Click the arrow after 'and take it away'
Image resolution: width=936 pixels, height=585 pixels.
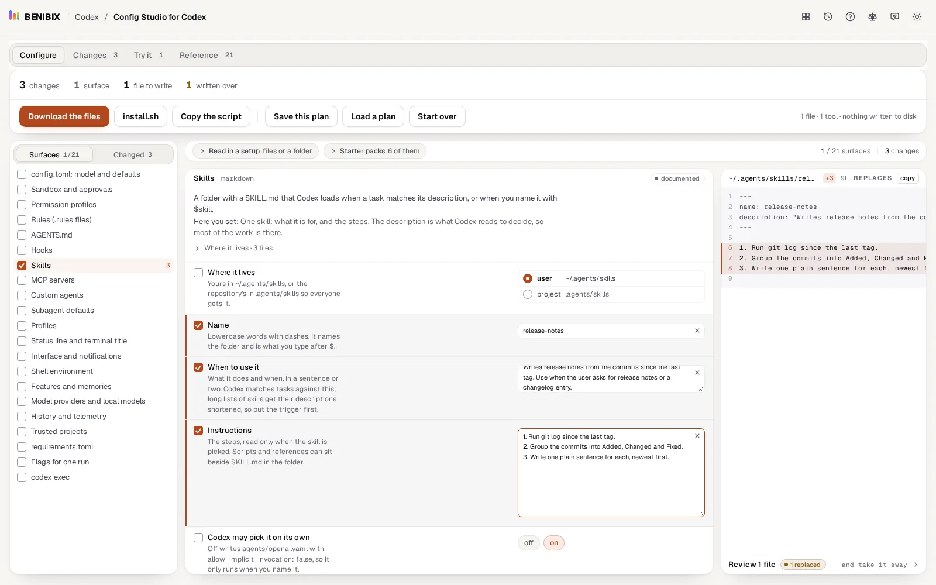click(x=916, y=565)
